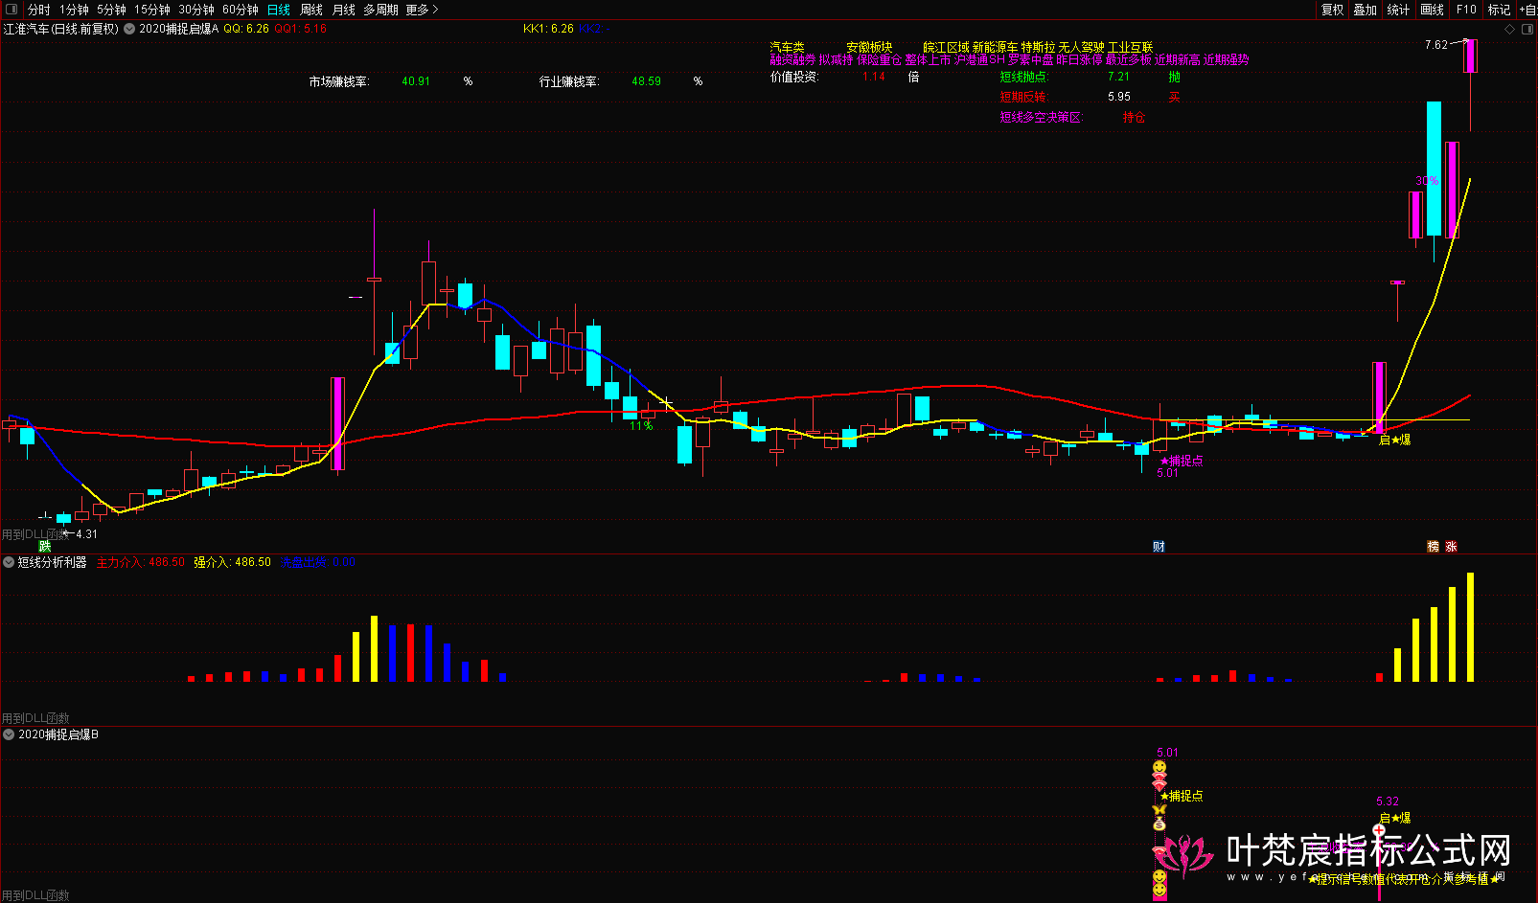Open the 2020捕捉启爆B indicator dropdown arrow
The image size is (1538, 903).
pos(9,734)
